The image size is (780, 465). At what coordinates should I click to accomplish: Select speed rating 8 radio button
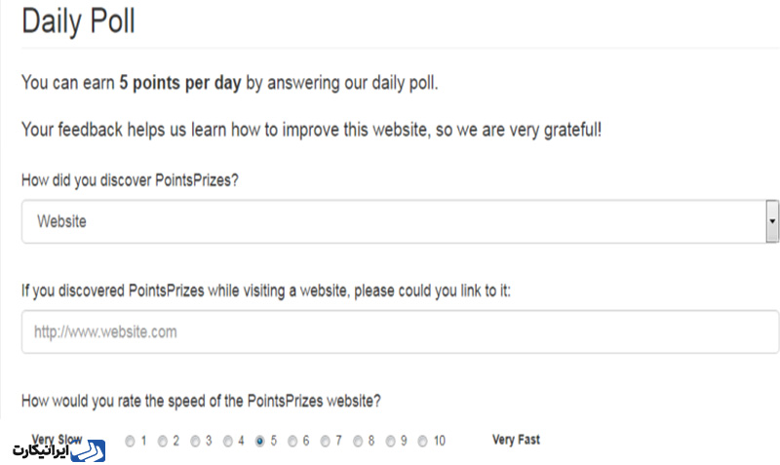pyautogui.click(x=358, y=442)
